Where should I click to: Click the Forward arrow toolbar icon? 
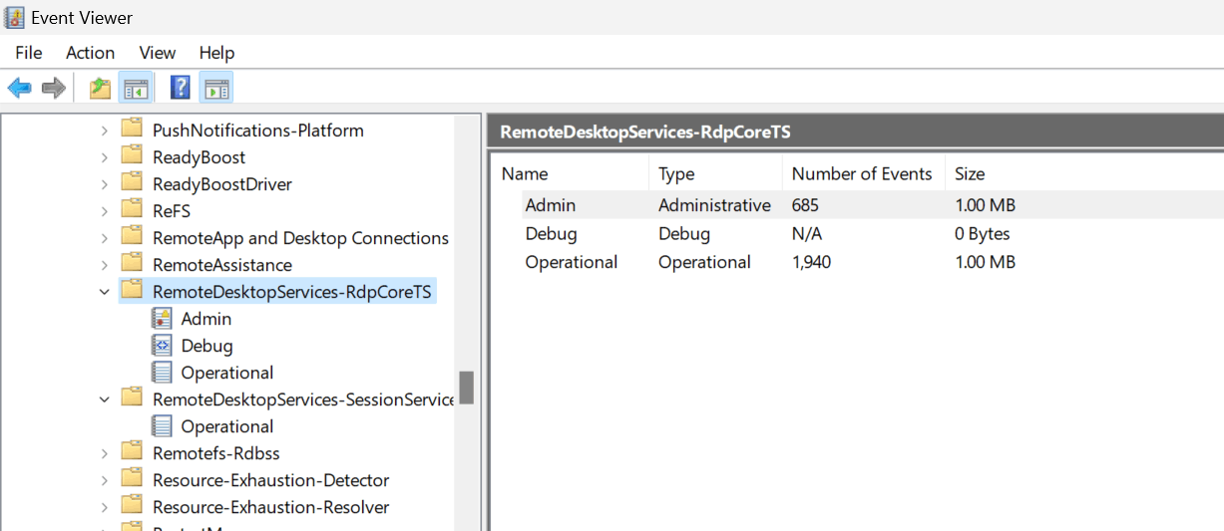(x=54, y=88)
